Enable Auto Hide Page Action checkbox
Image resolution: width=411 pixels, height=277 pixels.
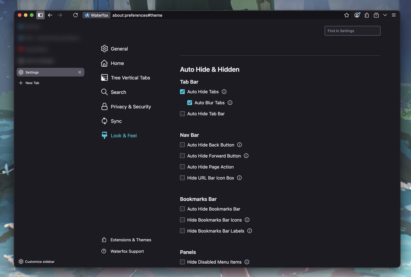[183, 167]
